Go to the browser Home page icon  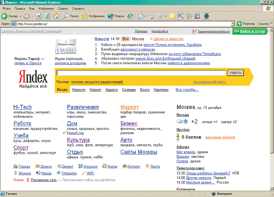[56, 16]
